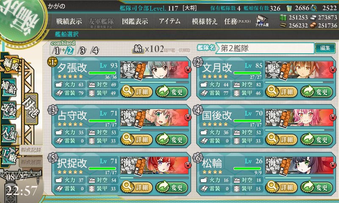The image size is (339, 203).
Task: Select combined fleet tab 1
Action: [57, 51]
